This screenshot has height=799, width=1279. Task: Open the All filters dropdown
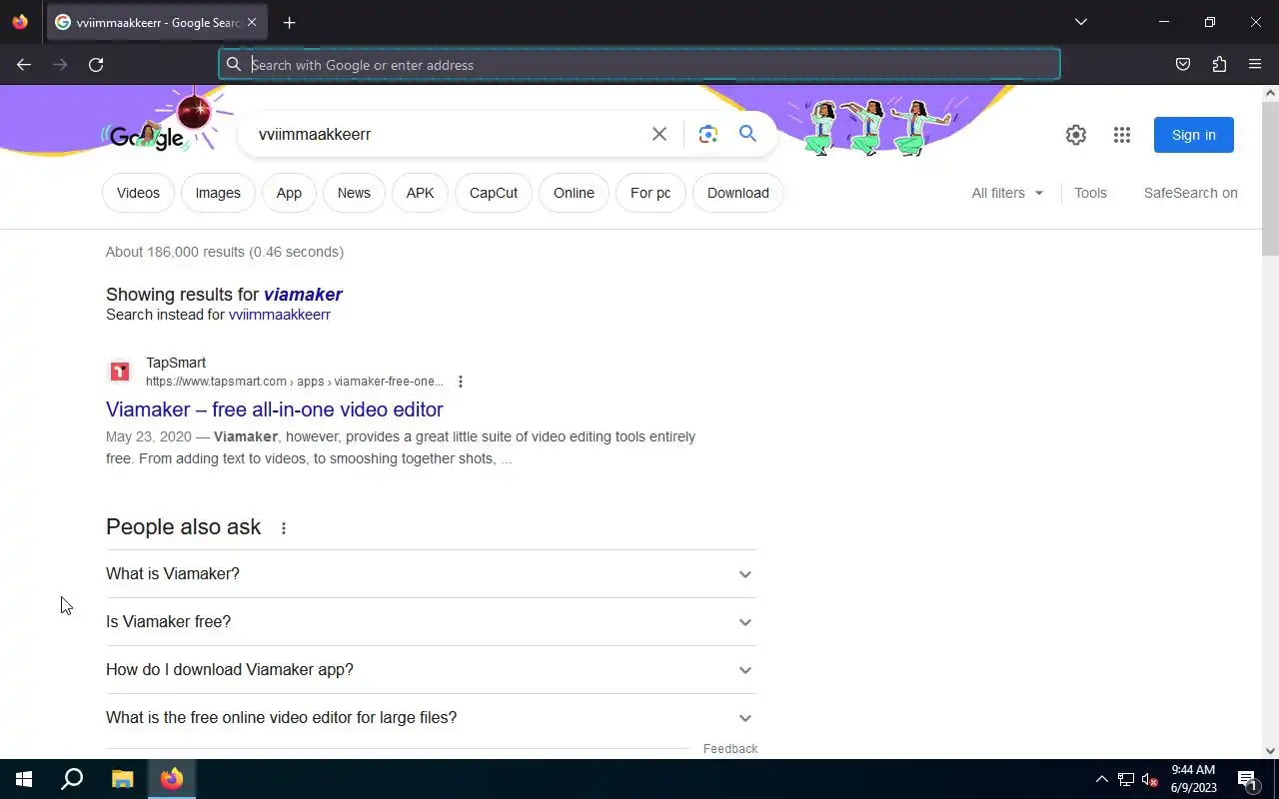[1007, 193]
